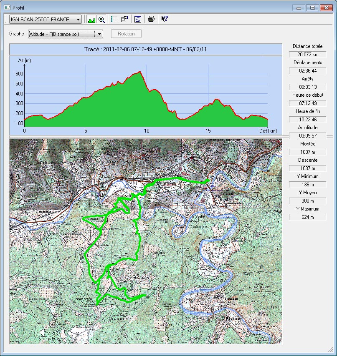Click the Heure de début value field

pos(307,103)
